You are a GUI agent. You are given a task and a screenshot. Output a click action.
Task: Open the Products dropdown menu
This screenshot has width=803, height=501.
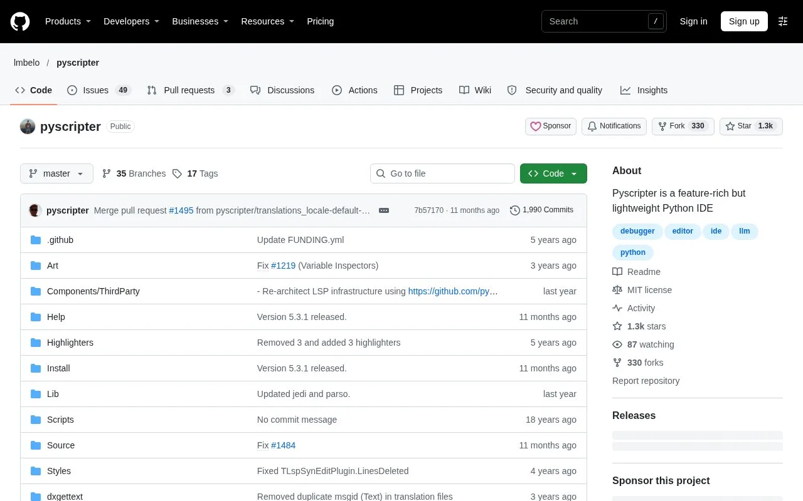click(68, 21)
